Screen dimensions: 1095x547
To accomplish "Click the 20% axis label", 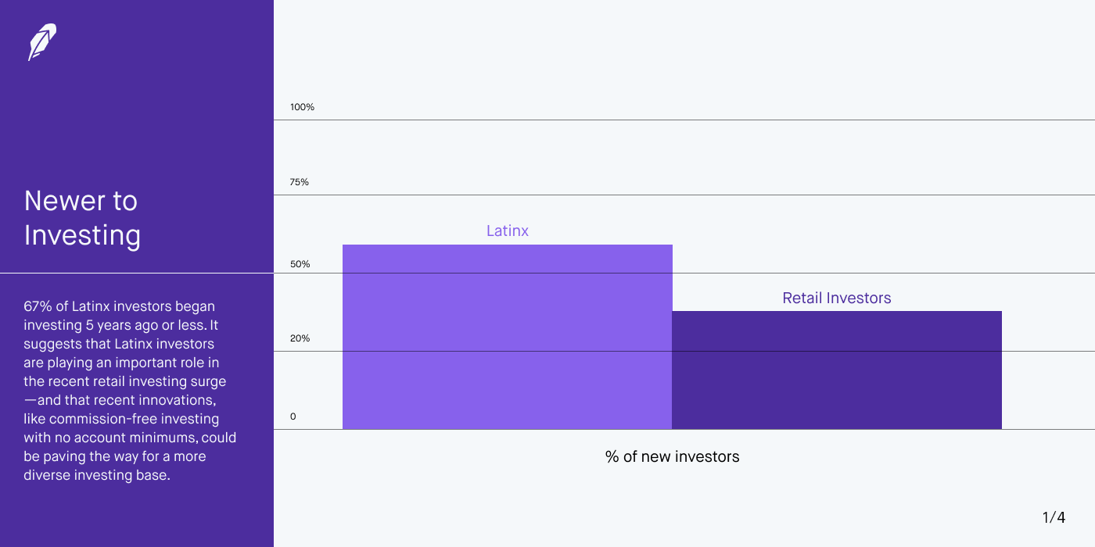I will (300, 338).
